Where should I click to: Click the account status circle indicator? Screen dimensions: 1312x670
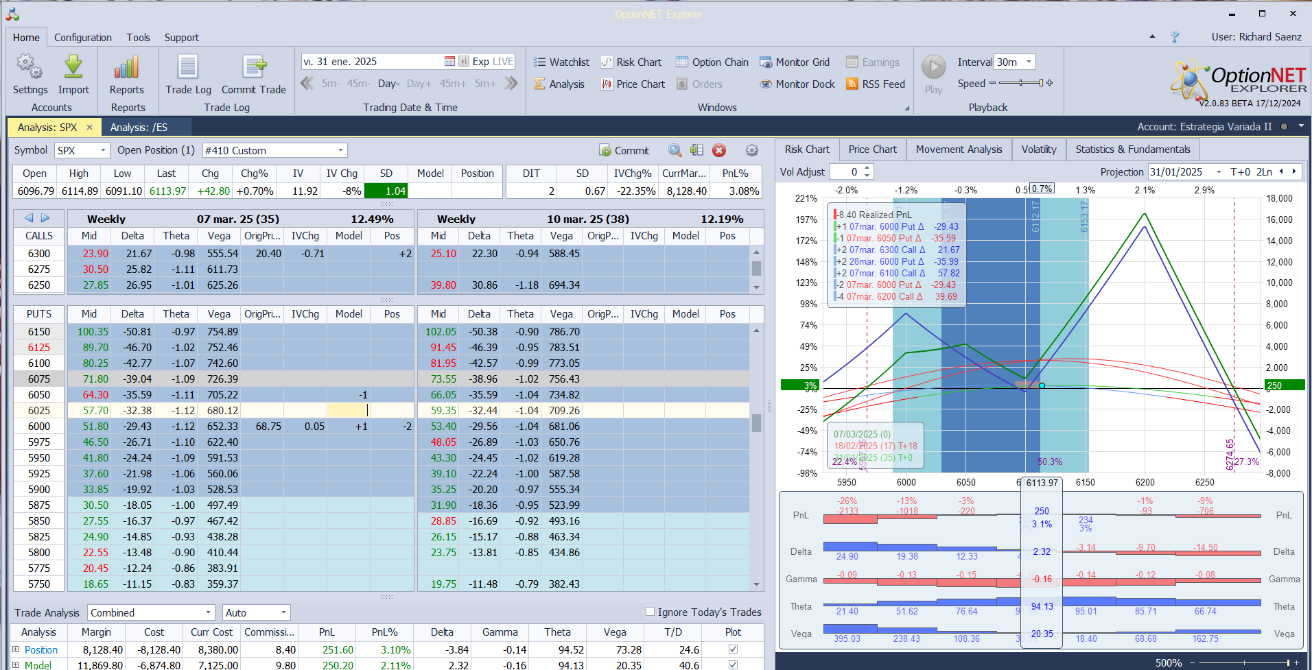tap(1284, 127)
